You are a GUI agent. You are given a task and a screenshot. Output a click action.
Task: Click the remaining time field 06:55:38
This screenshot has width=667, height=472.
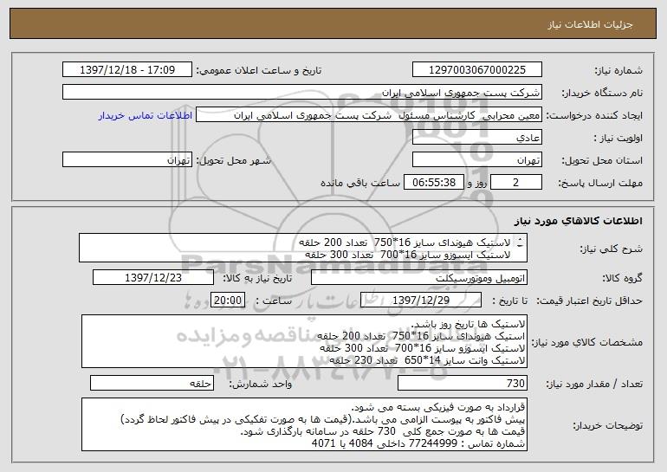[433, 183]
